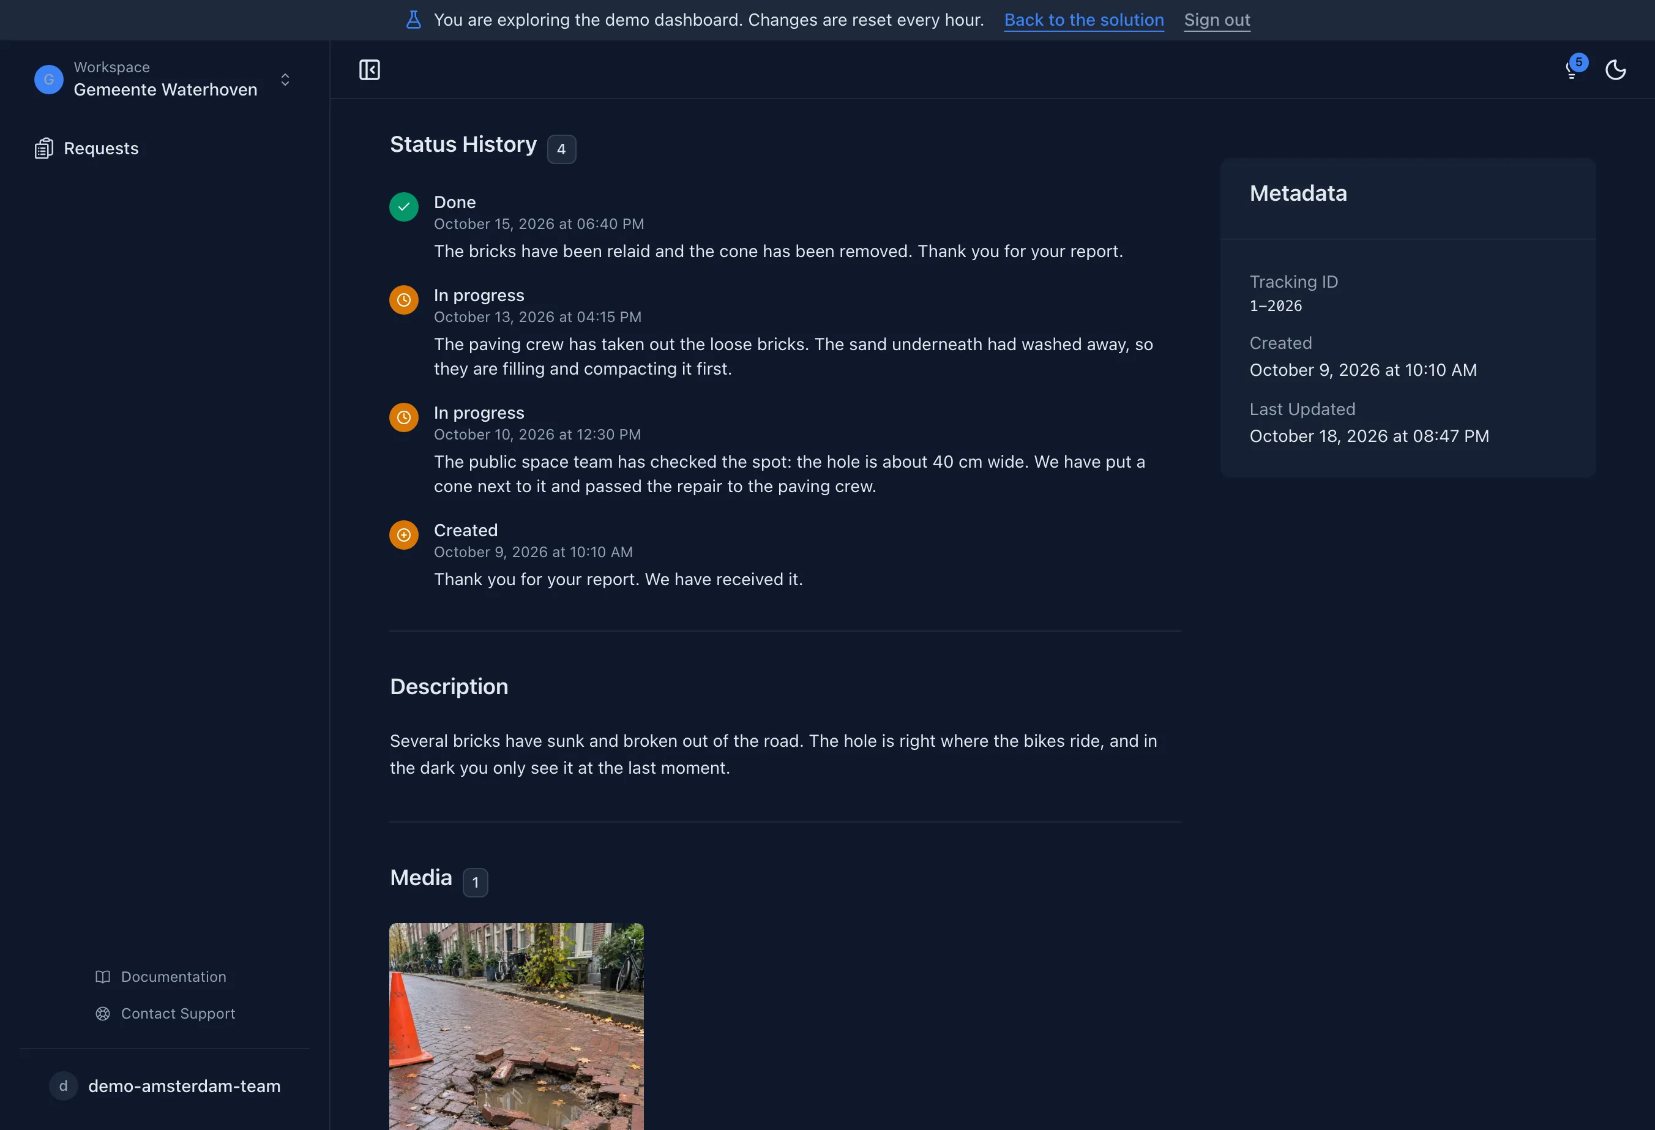Click the metadata Created date October 9 value
Screen dimensions: 1655x1130
click(1362, 370)
